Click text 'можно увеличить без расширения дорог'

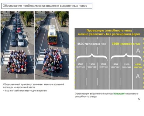point(109,34)
